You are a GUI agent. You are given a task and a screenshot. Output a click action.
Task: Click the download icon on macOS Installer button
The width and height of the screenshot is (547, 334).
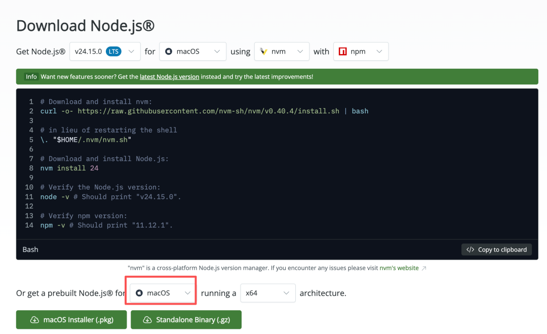pos(34,320)
